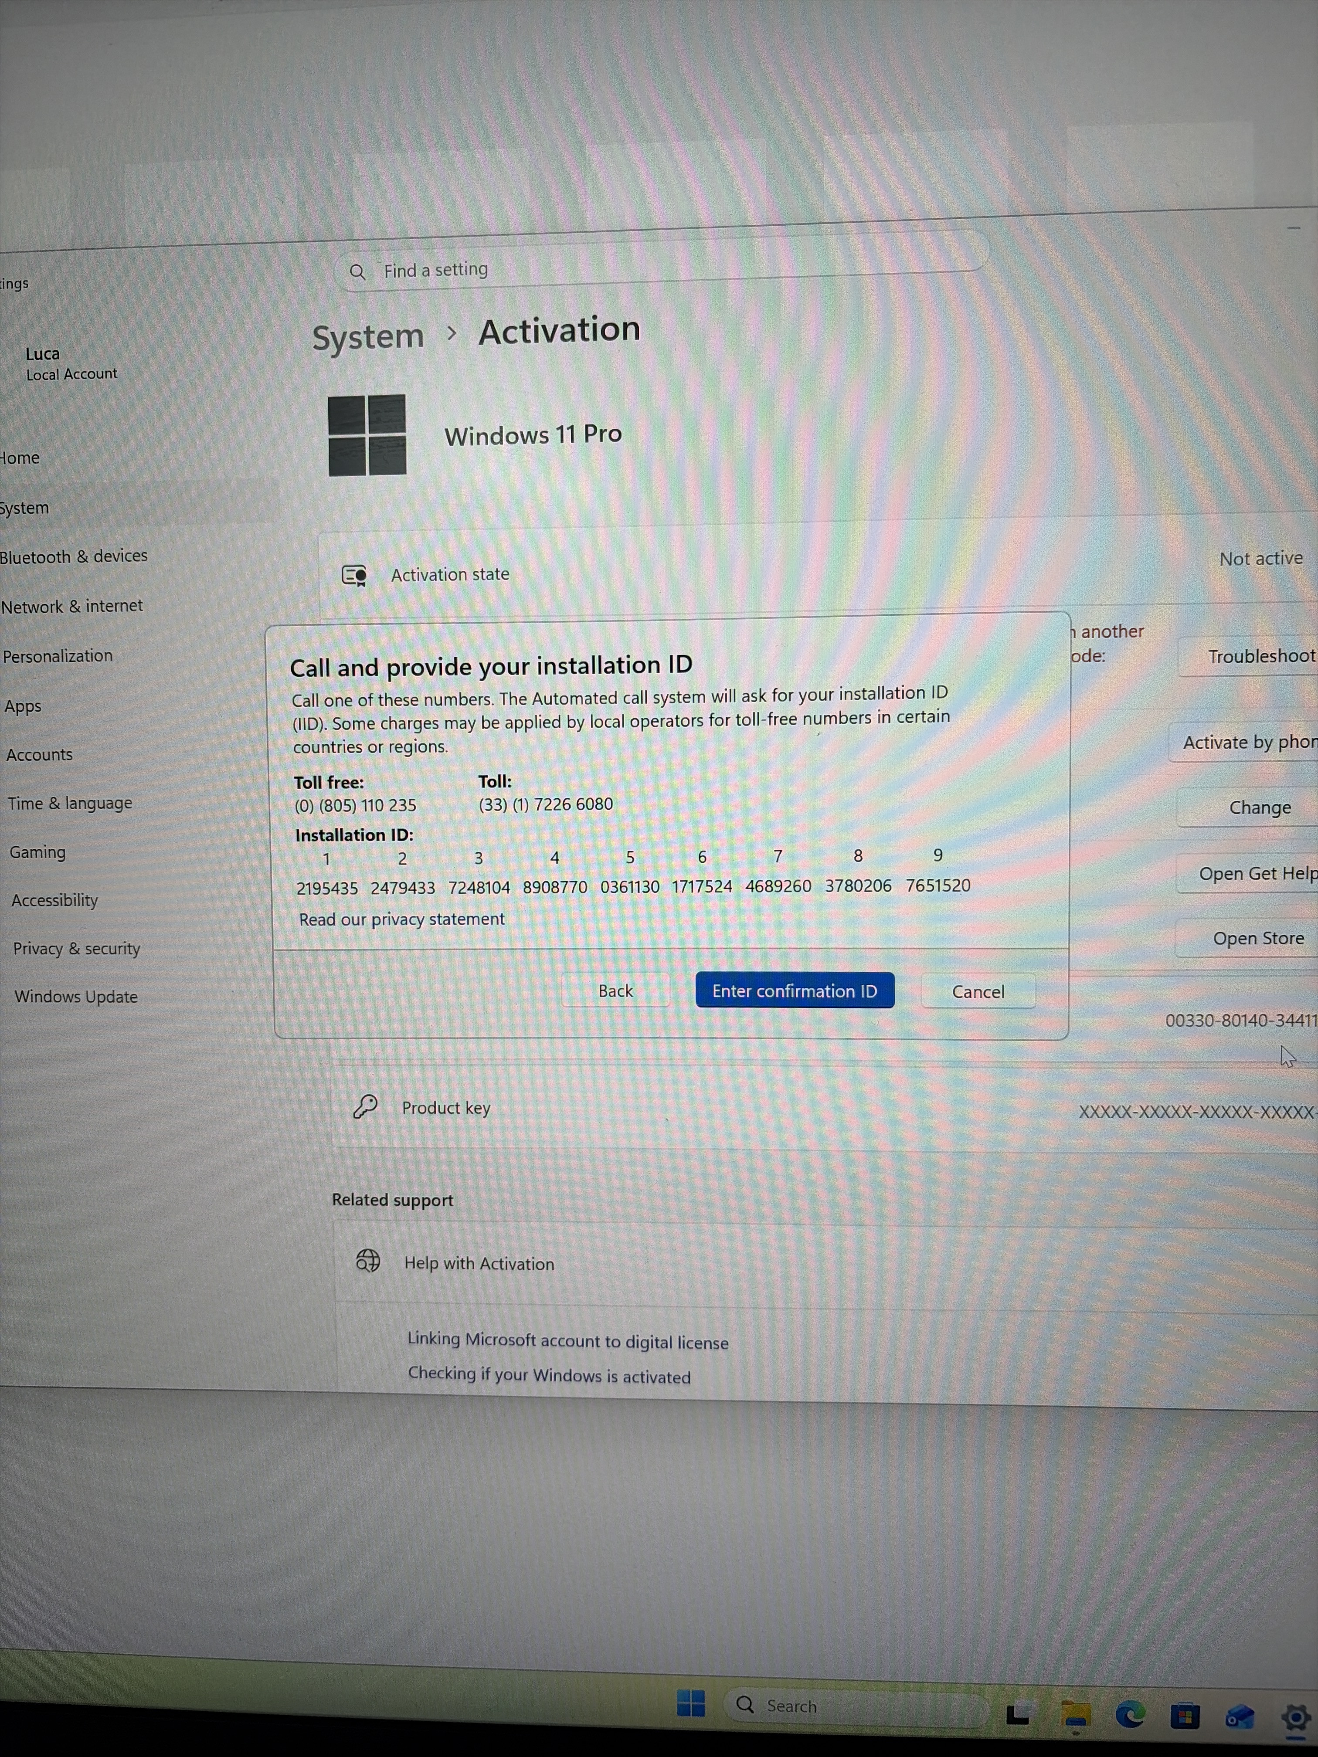The image size is (1318, 1757).
Task: Click the Enter confirmation ID button
Action: point(795,990)
